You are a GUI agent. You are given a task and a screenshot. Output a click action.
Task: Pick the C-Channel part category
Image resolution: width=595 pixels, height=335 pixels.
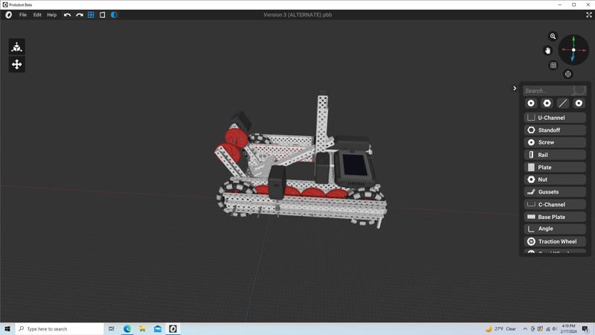tap(555, 204)
